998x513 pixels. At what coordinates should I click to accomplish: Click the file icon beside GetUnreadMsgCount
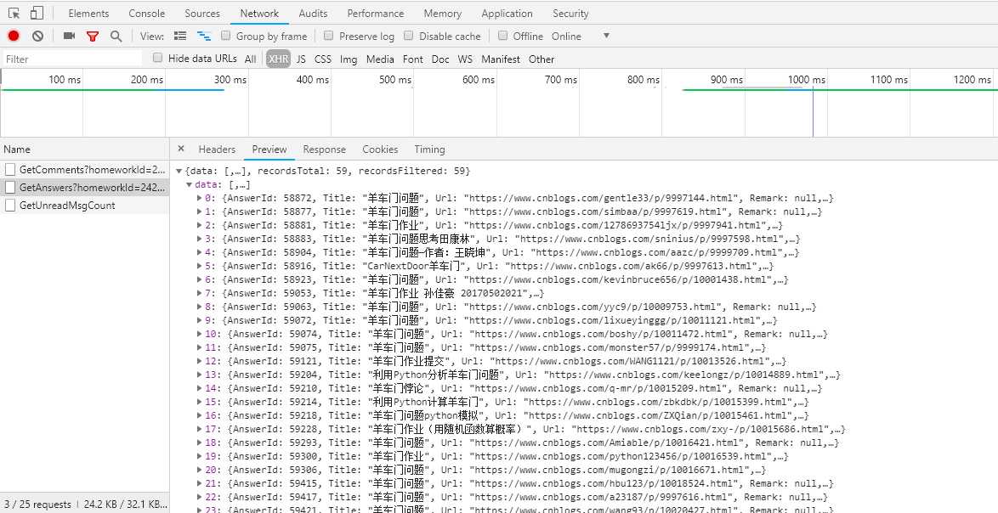click(x=9, y=206)
